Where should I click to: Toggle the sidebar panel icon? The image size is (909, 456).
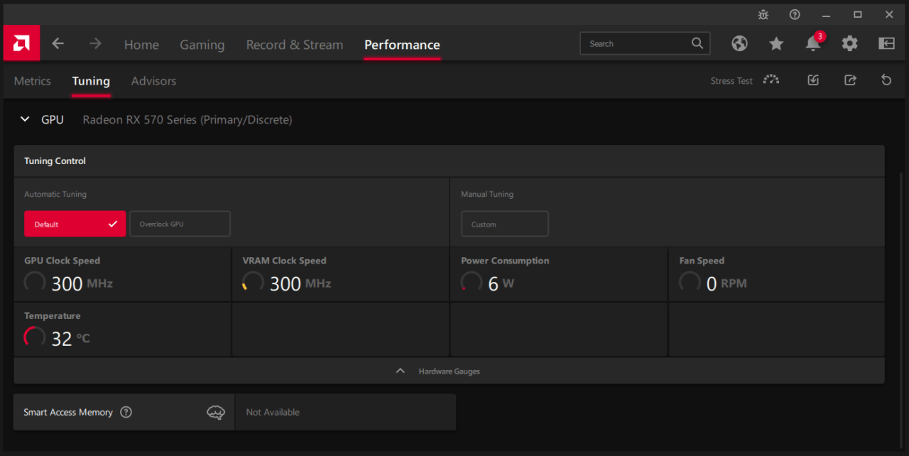(x=886, y=44)
